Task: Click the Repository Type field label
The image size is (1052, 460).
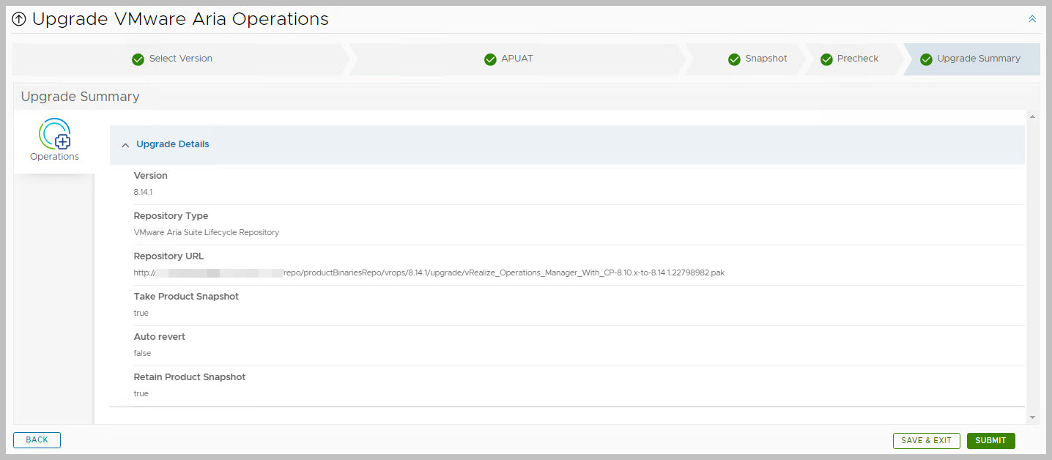Action: click(x=171, y=216)
